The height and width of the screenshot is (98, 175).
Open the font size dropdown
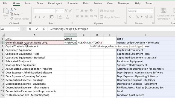[63, 11]
